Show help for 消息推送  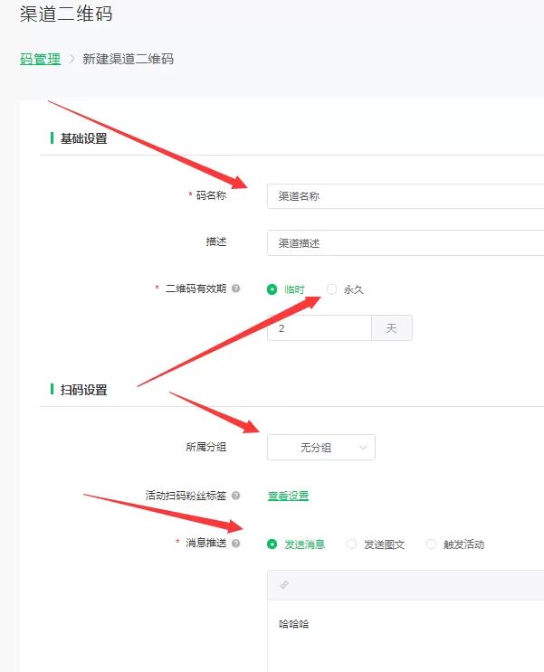click(236, 544)
